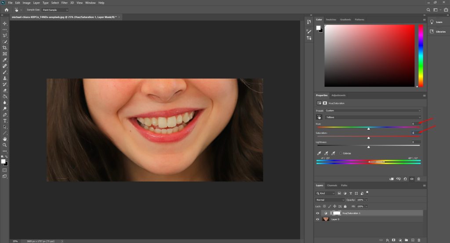Image resolution: width=450 pixels, height=243 pixels.
Task: Select the Crop tool
Action: [x=5, y=48]
